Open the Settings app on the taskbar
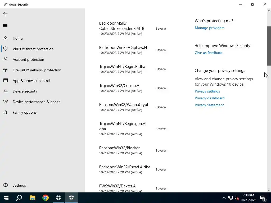The height and width of the screenshot is (203, 271). pos(58,198)
